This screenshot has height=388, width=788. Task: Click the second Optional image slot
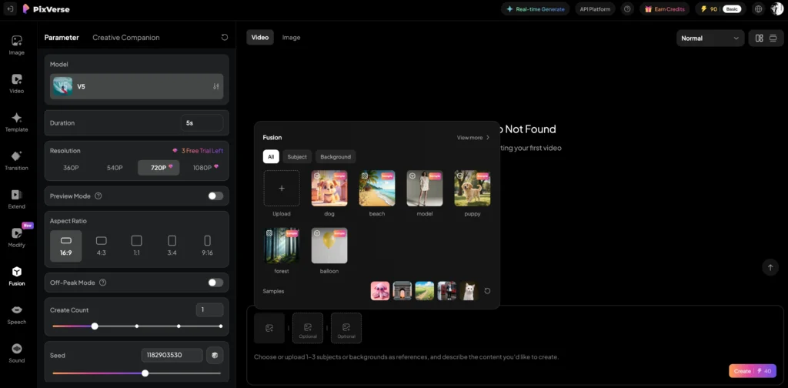[308, 328]
